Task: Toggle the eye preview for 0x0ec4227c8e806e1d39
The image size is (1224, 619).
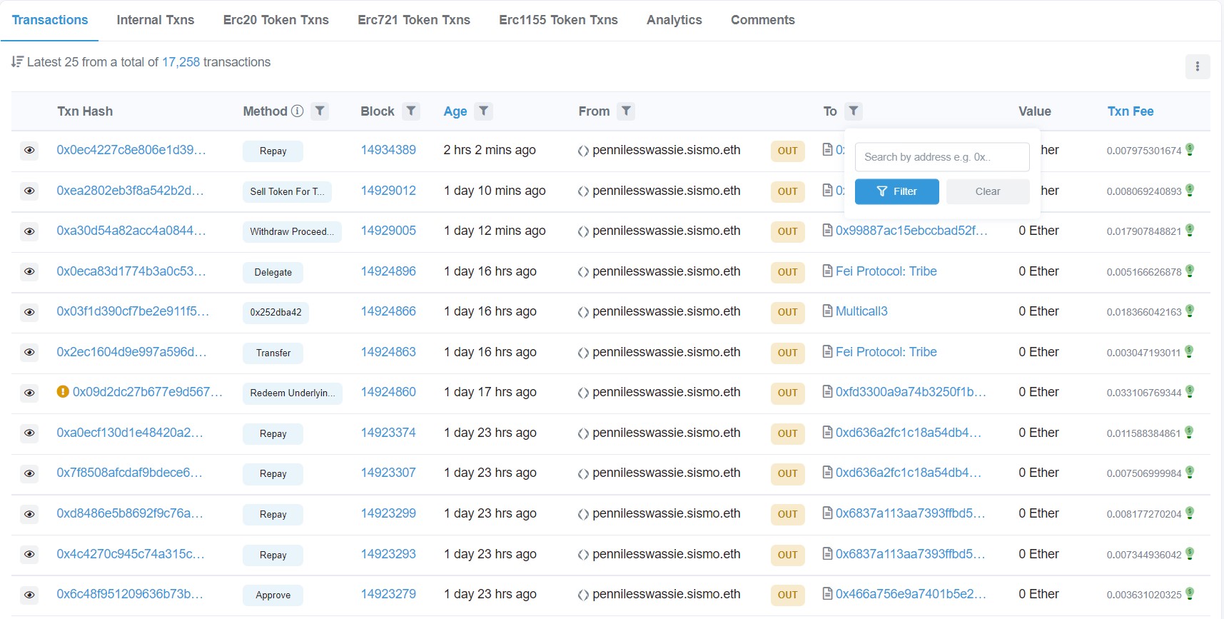Action: pos(29,151)
